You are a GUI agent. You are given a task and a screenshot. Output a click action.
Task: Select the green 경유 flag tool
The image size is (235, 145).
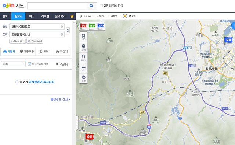92,26
